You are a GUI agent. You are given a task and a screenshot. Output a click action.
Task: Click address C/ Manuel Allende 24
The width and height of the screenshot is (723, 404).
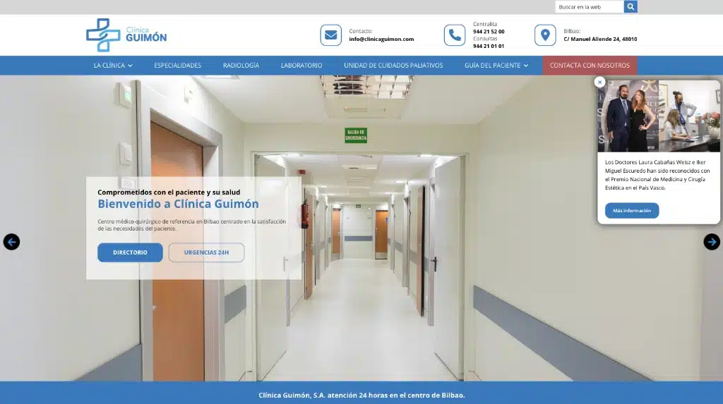tap(600, 39)
